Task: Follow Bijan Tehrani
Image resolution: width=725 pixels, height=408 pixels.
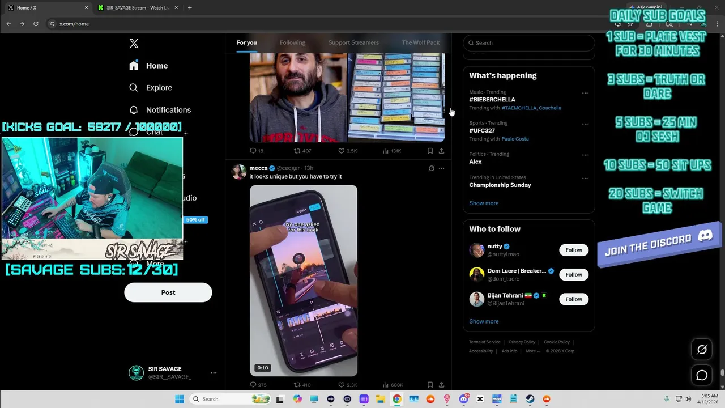Action: 574,299
